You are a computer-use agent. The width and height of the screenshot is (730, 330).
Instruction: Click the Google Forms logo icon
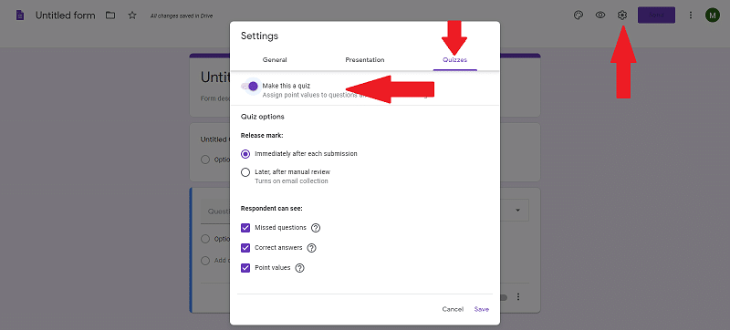click(x=20, y=15)
